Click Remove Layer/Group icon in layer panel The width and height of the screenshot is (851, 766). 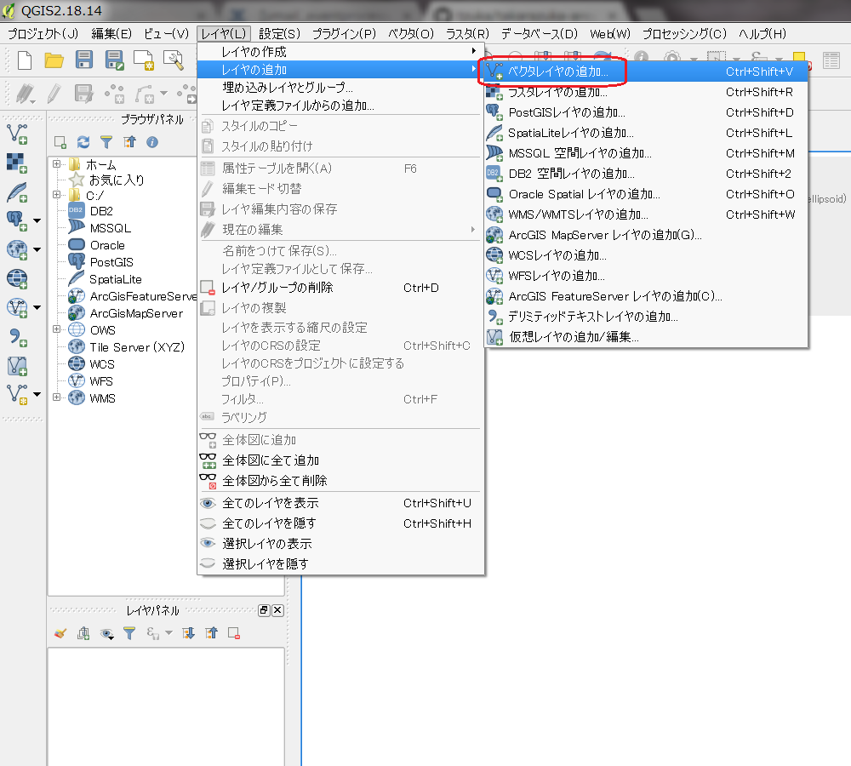pos(234,633)
